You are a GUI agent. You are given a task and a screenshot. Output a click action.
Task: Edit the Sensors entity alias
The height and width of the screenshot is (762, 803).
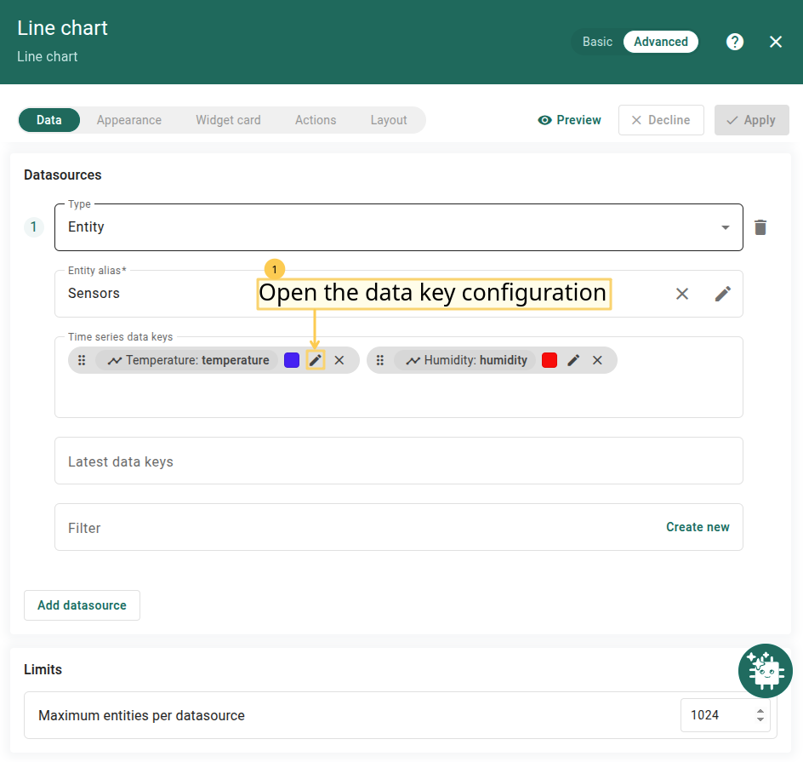coord(722,294)
